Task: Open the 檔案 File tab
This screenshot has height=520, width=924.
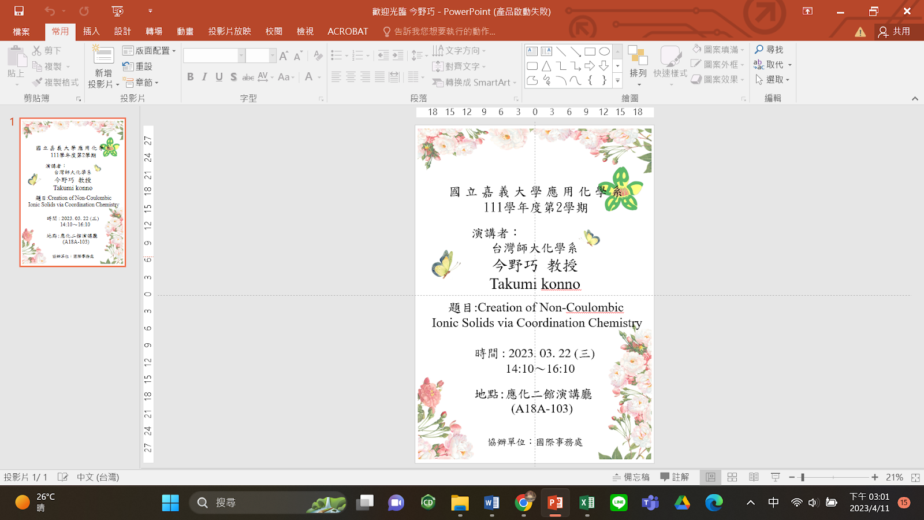Action: [x=21, y=32]
